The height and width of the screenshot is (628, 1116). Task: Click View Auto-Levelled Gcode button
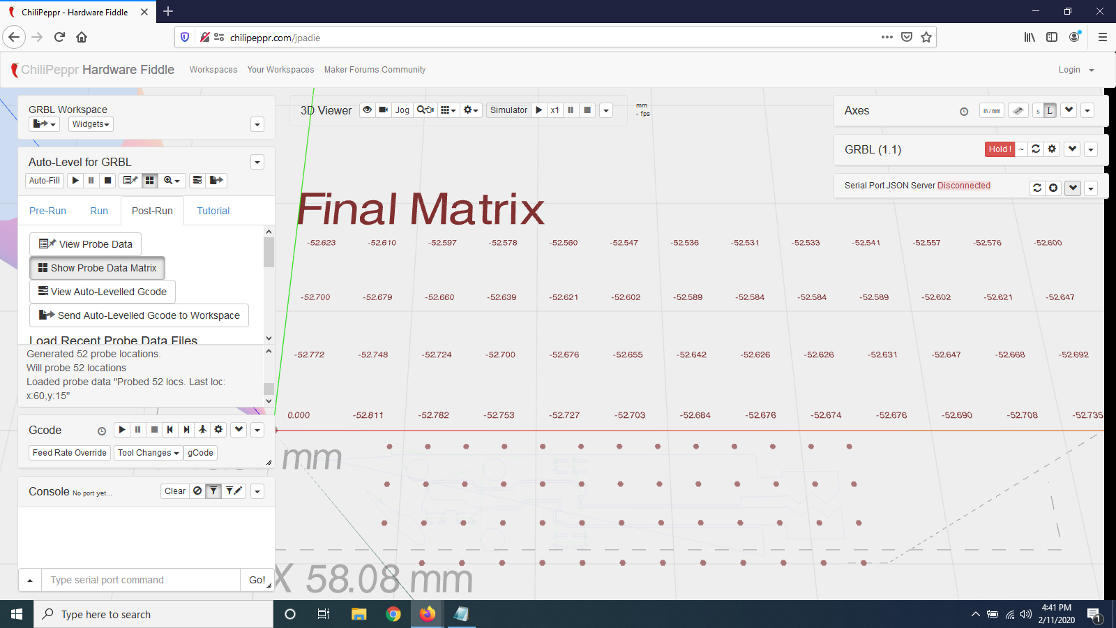[x=103, y=292]
